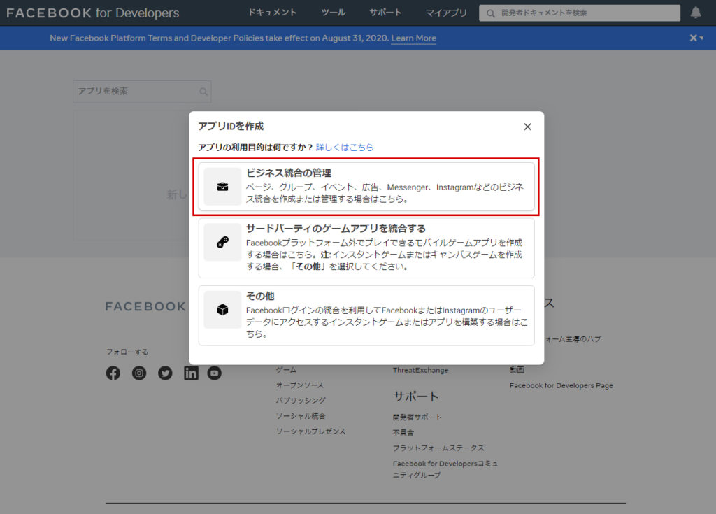Open the サポート menu
The image size is (716, 514).
tap(385, 13)
